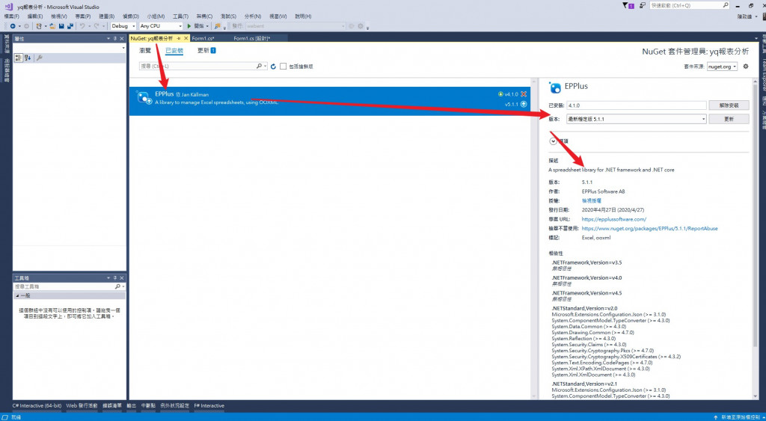Open the 專案(P) menu
Screen dimensions: 766x421
(82, 16)
